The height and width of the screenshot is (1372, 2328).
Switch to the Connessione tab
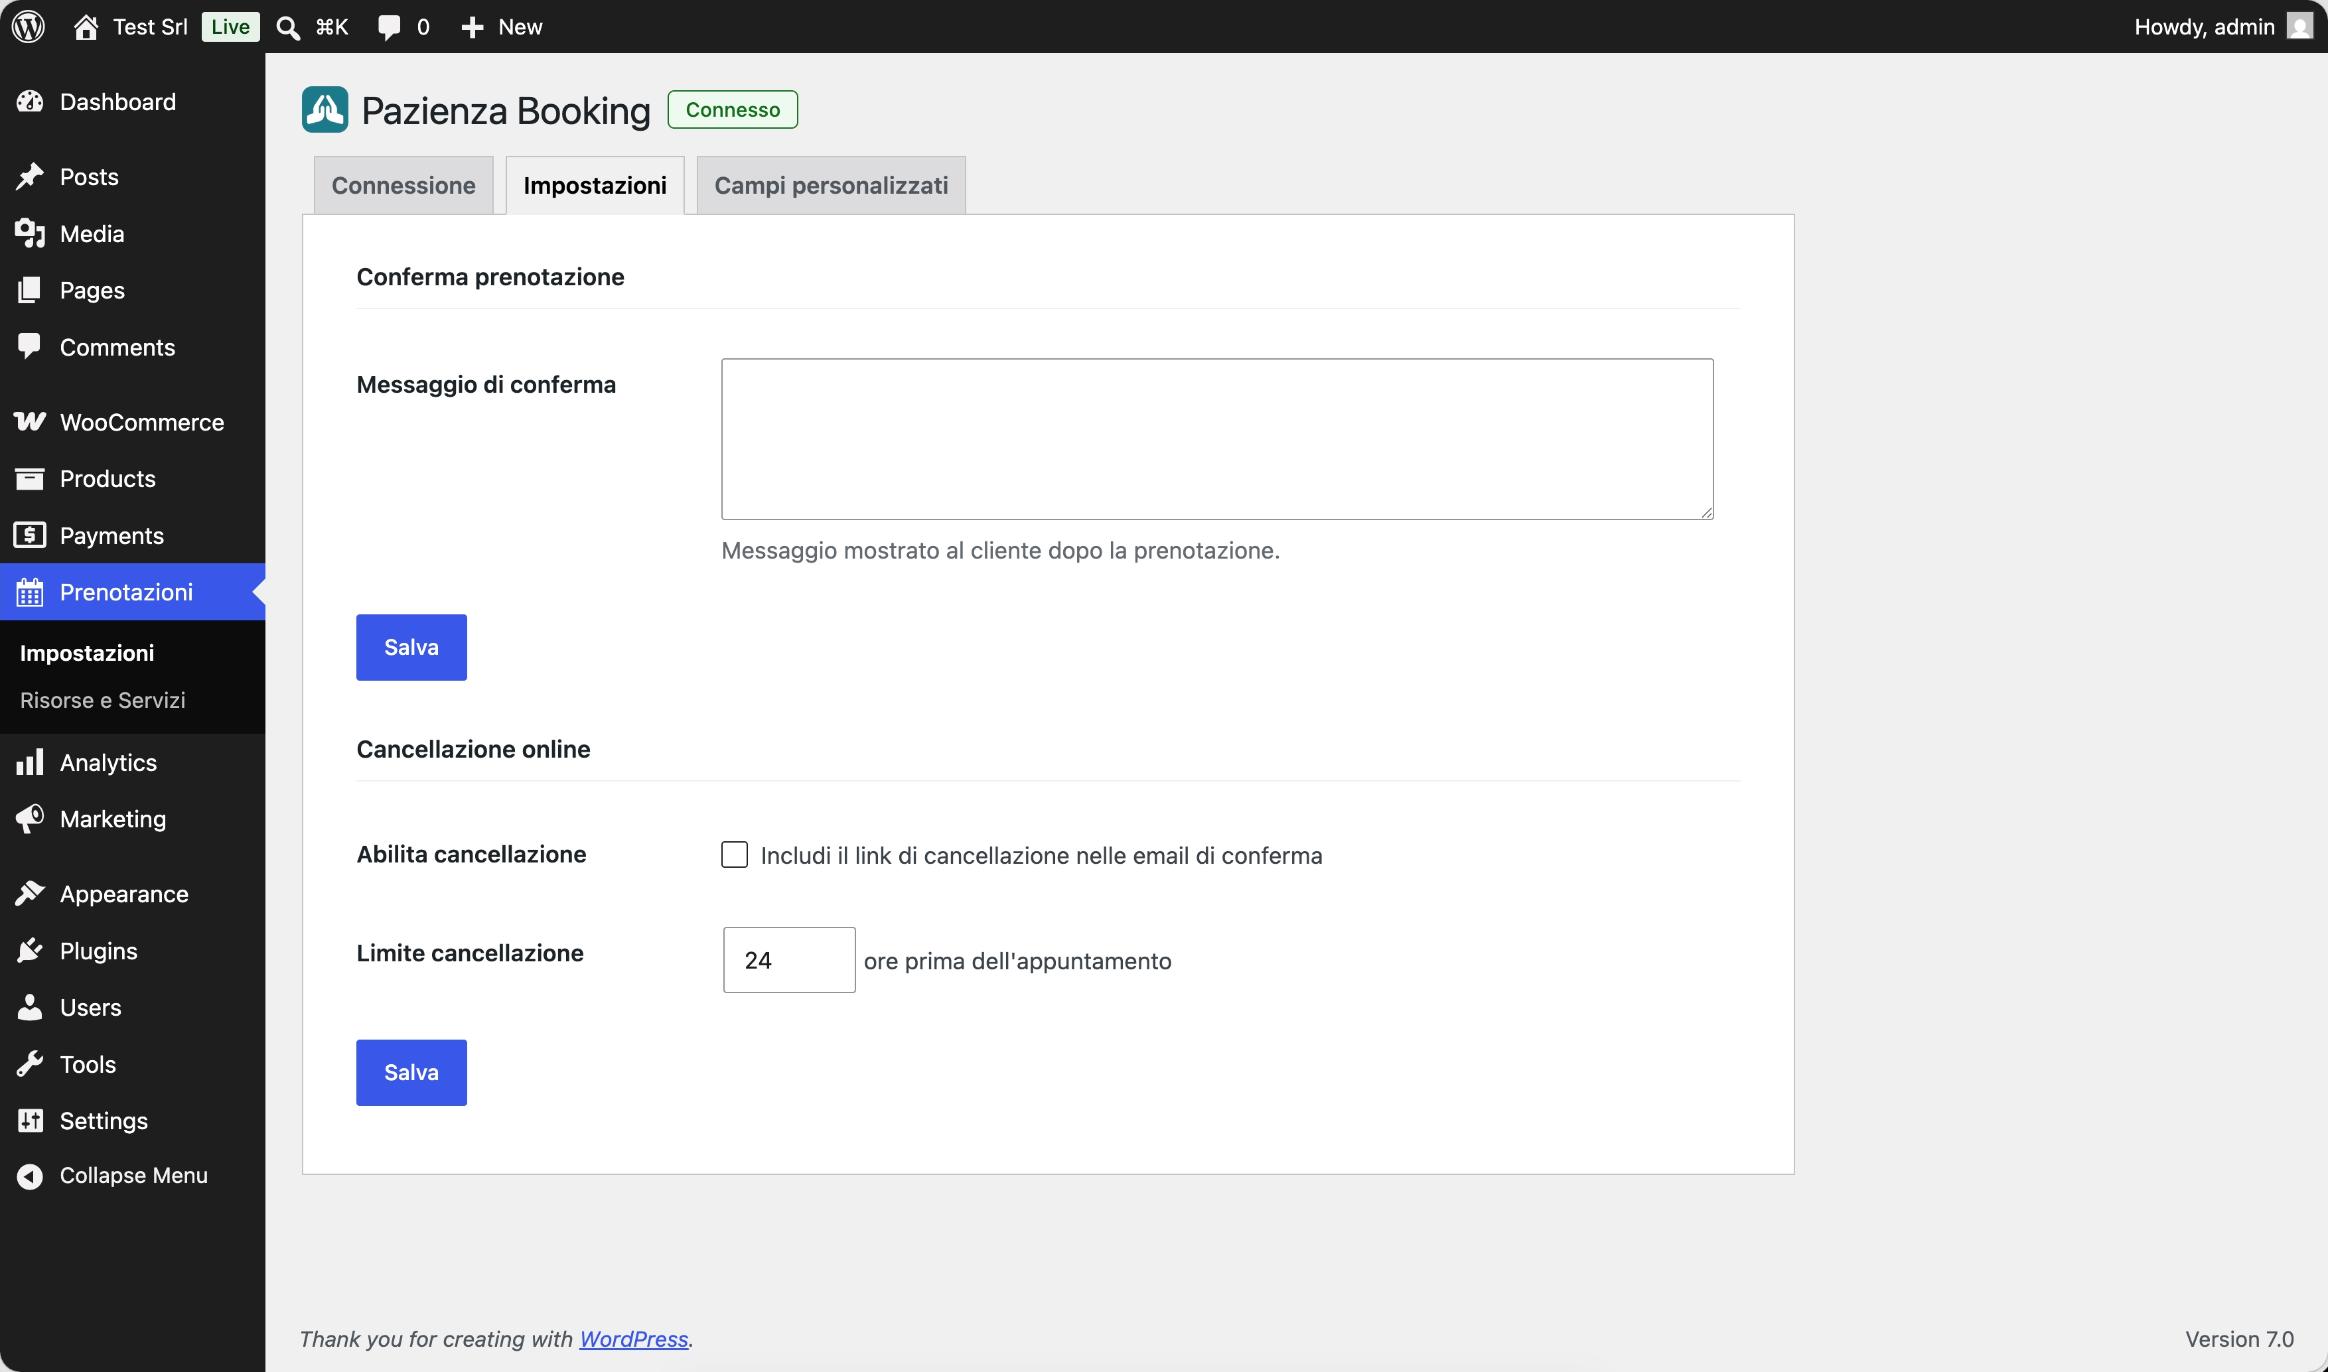pyautogui.click(x=403, y=185)
